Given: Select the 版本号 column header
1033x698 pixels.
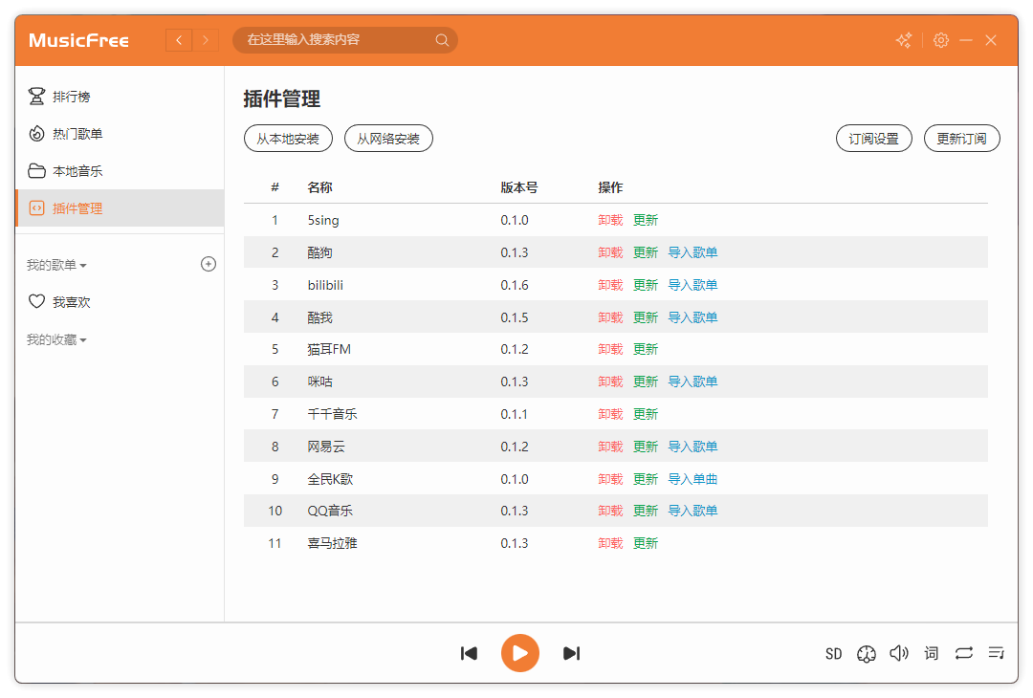Looking at the screenshot, I should click(x=519, y=187).
